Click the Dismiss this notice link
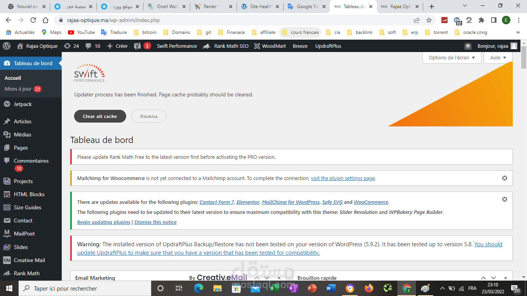Screen dimensions: 527x296 [x=155, y=222]
